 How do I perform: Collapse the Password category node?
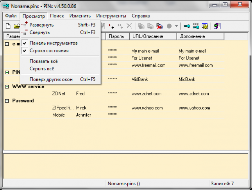[7, 101]
